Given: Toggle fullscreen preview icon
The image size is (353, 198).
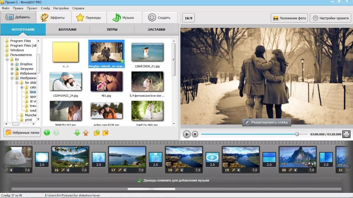Looking at the screenshot, I should (x=346, y=134).
